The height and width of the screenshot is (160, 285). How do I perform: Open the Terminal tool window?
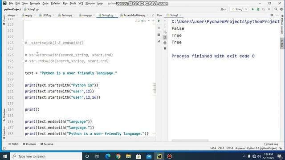tap(47, 144)
